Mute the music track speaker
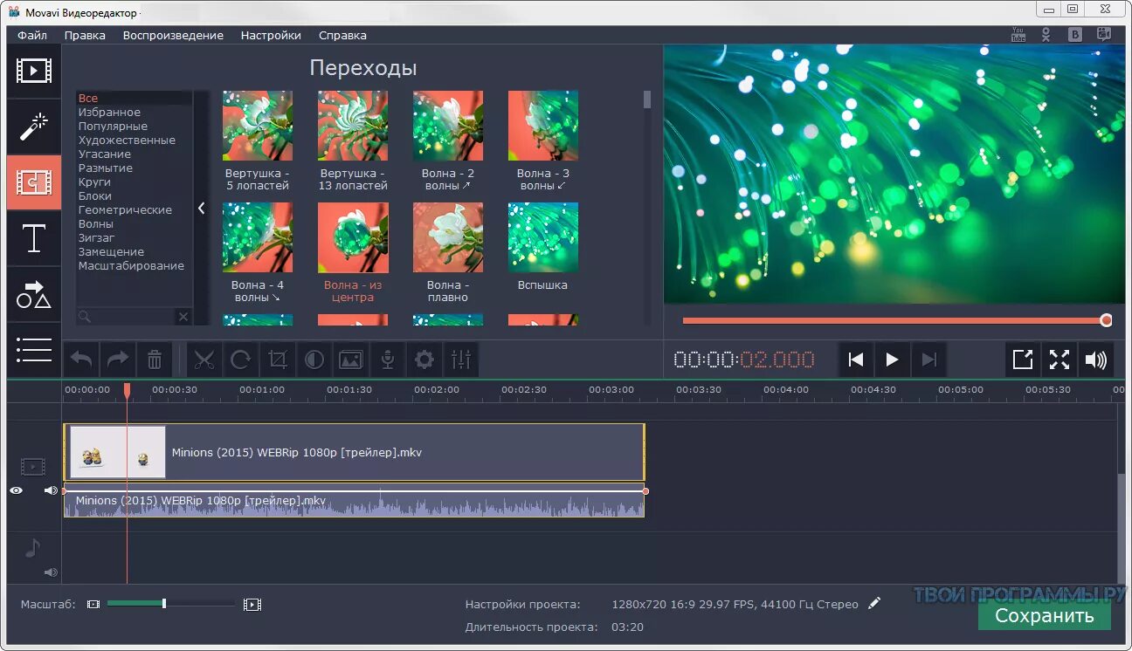Screen dimensions: 1132x651 (x=51, y=572)
